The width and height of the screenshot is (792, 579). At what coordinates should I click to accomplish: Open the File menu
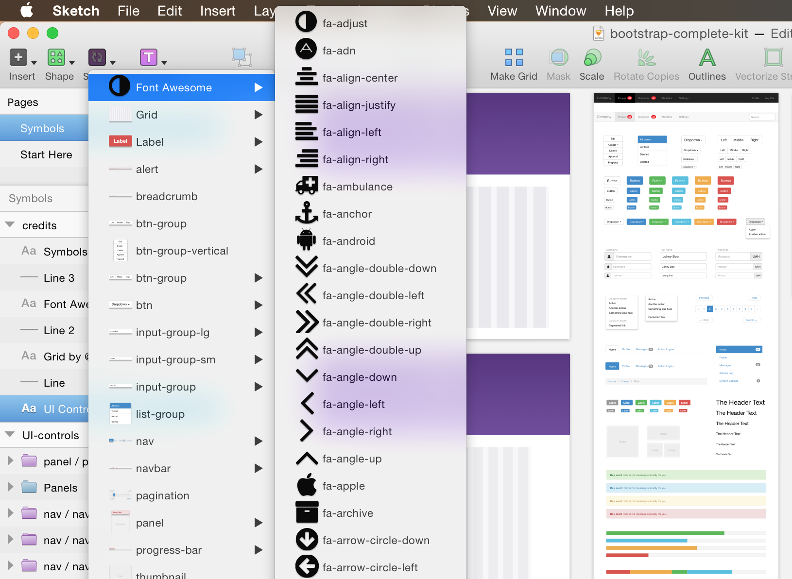(x=128, y=11)
